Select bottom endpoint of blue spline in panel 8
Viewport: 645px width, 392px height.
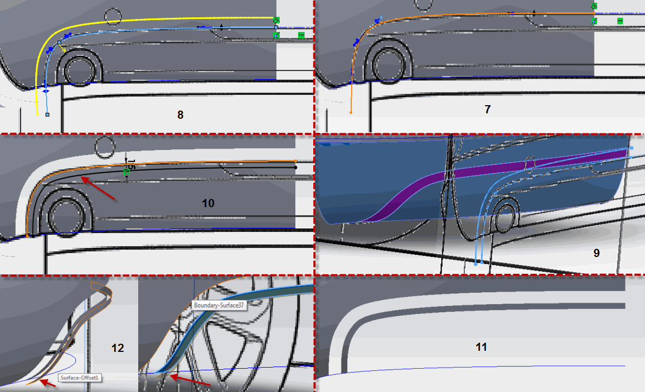coord(48,115)
